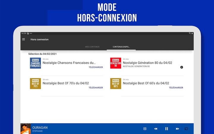This screenshot has height=134, width=214.
Task: Open the Best Of 60's thumbnail
Action: [x=116, y=84]
